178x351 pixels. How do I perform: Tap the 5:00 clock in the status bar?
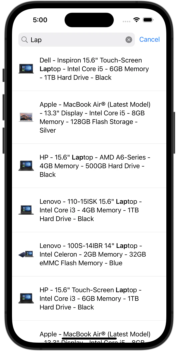[x=40, y=20]
